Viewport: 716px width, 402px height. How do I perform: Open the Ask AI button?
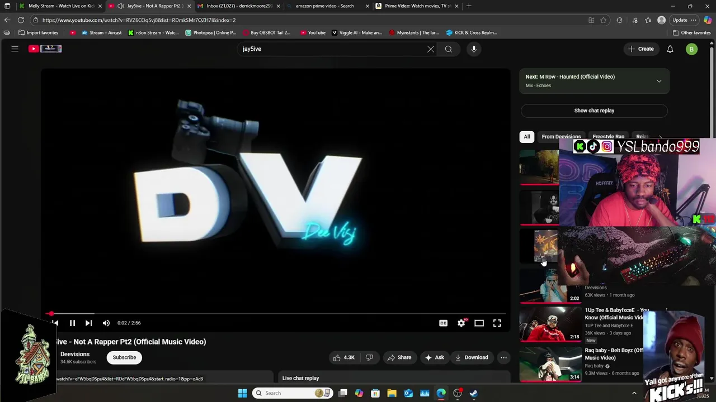(x=435, y=357)
